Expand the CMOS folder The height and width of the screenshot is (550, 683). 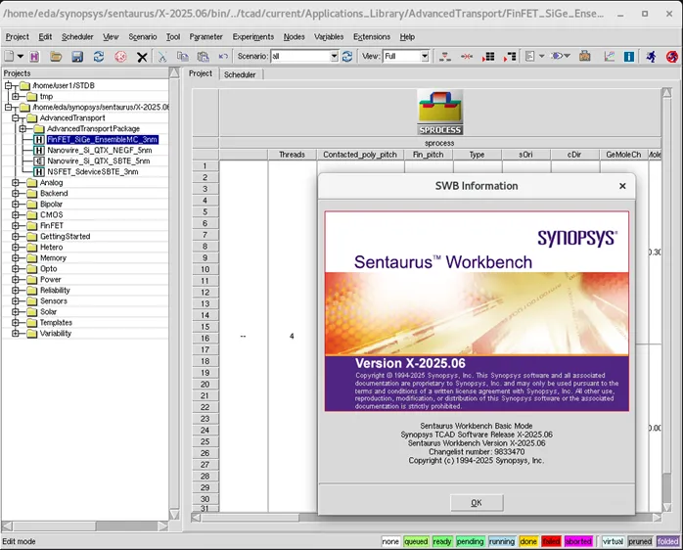[x=16, y=215]
